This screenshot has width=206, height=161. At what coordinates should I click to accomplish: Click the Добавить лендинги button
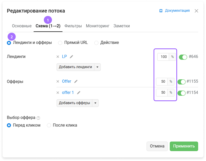tap(76, 67)
